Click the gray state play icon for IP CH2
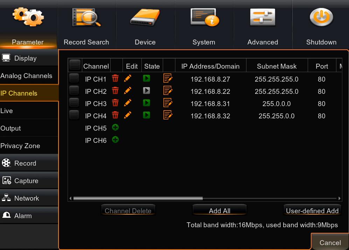349x250 pixels. 146,91
